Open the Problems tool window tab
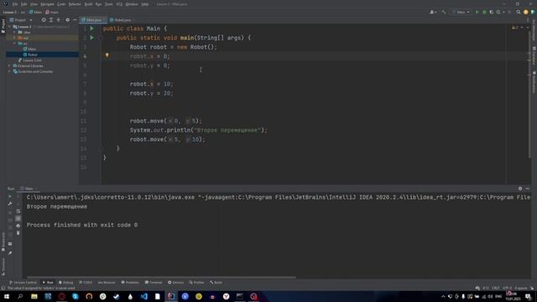Viewport: 537px width, 302px height. [x=130, y=283]
